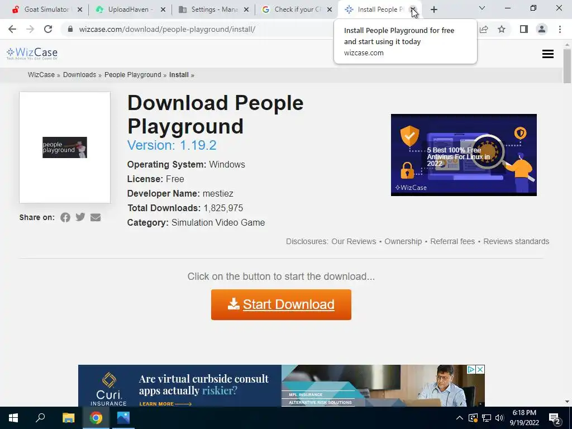572x429 pixels.
Task: Click the developer name mestiez
Action: pyautogui.click(x=218, y=193)
